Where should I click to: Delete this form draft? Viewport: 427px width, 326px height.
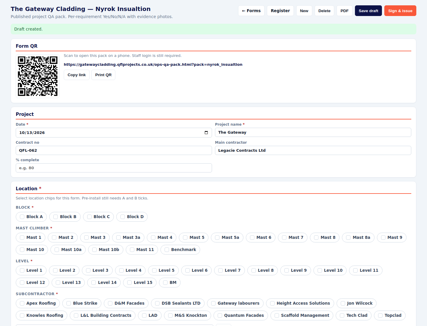324,11
